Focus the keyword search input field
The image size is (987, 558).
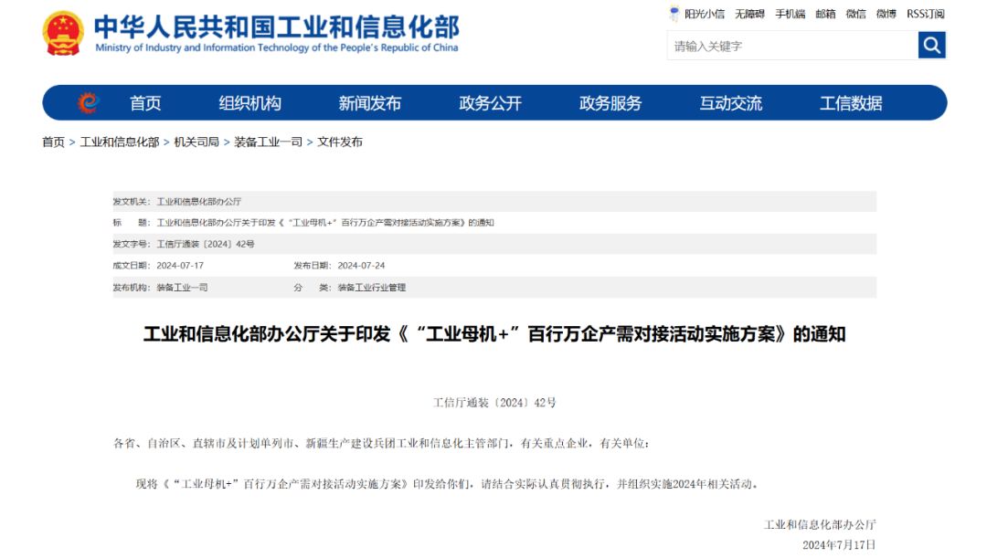click(791, 46)
